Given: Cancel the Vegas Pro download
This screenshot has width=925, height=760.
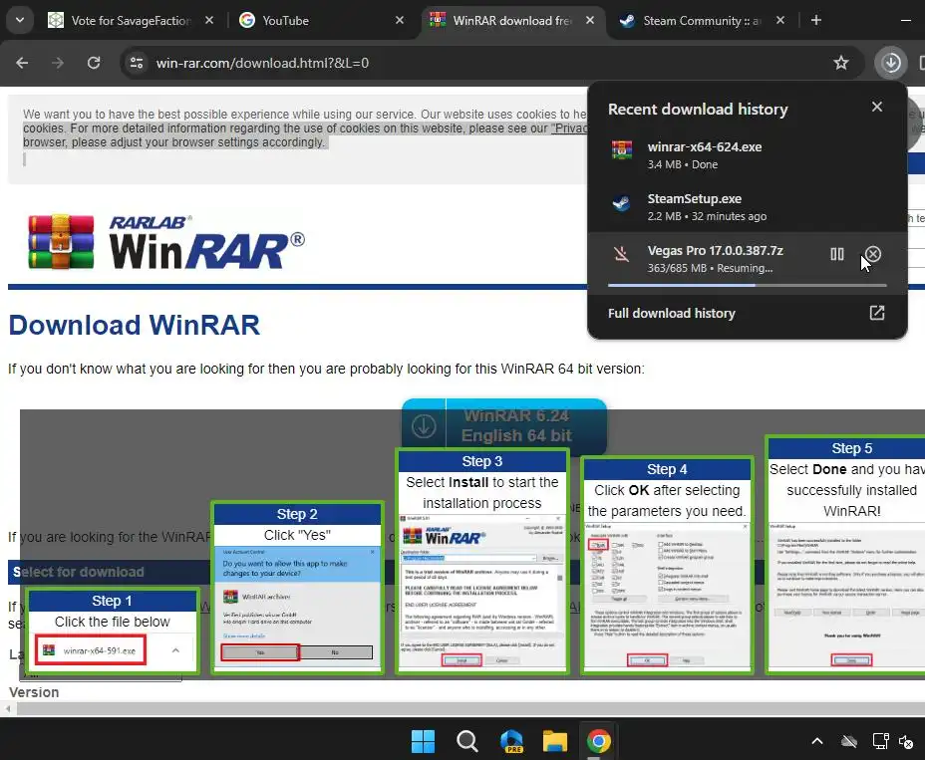Looking at the screenshot, I should click(x=873, y=254).
